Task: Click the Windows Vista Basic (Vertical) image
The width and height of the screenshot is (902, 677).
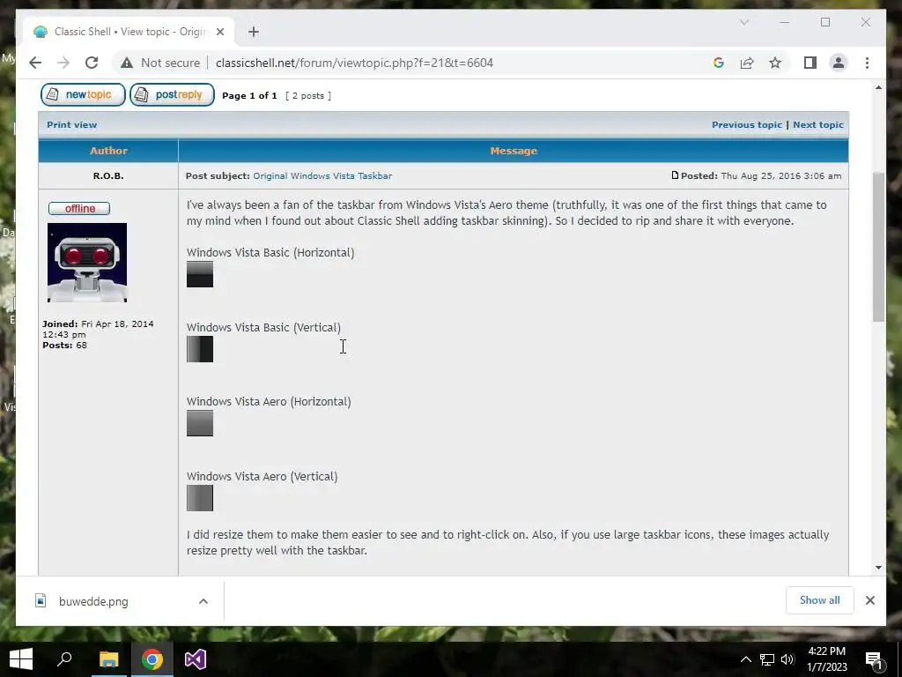Action: coord(200,349)
